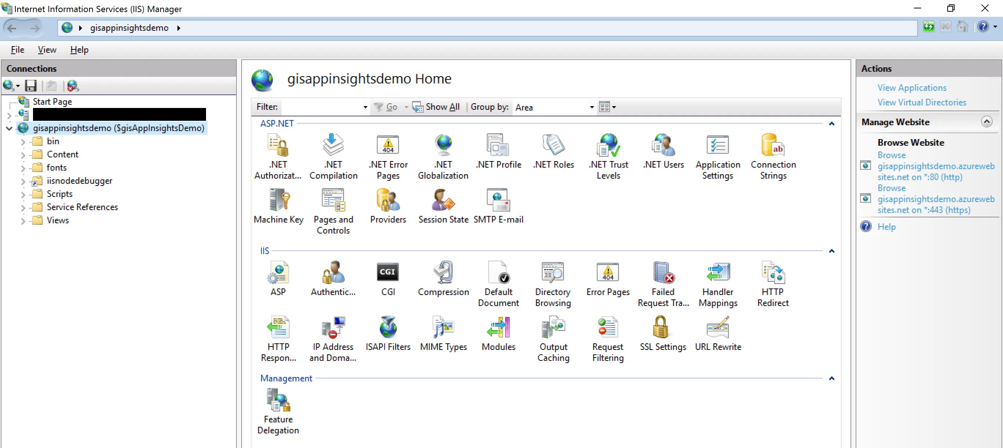Open Default Document feature
The image size is (1003, 448).
point(499,284)
